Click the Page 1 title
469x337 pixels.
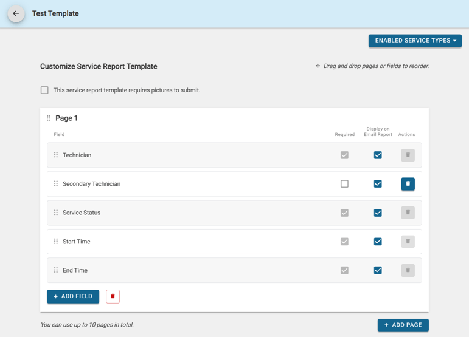[x=67, y=118]
